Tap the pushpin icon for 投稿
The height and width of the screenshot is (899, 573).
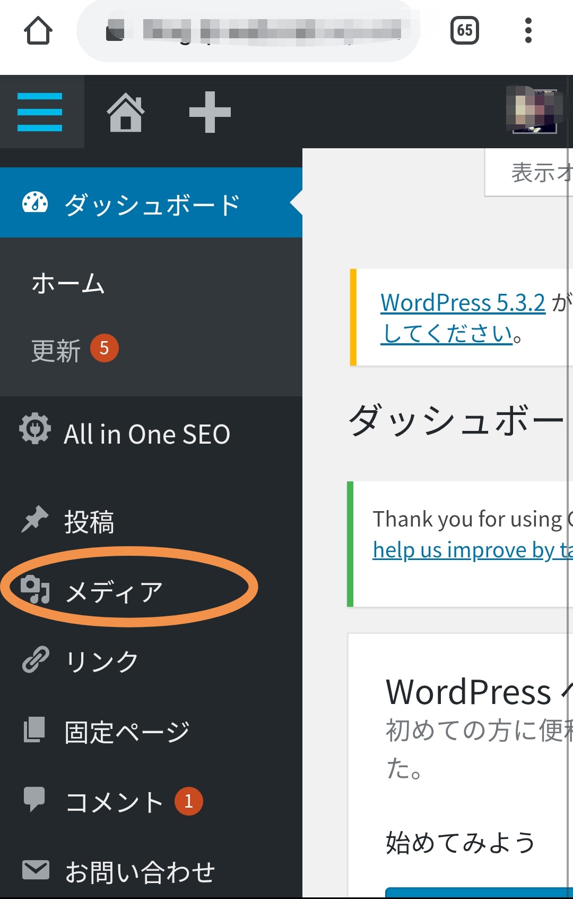35,519
